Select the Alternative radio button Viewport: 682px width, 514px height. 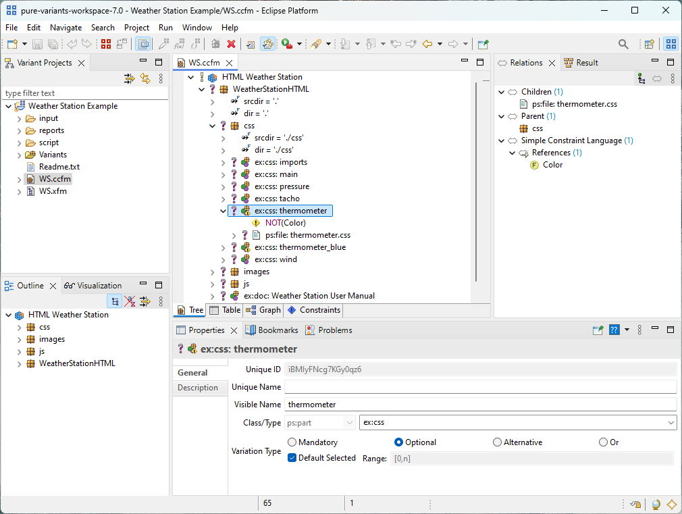click(x=498, y=442)
